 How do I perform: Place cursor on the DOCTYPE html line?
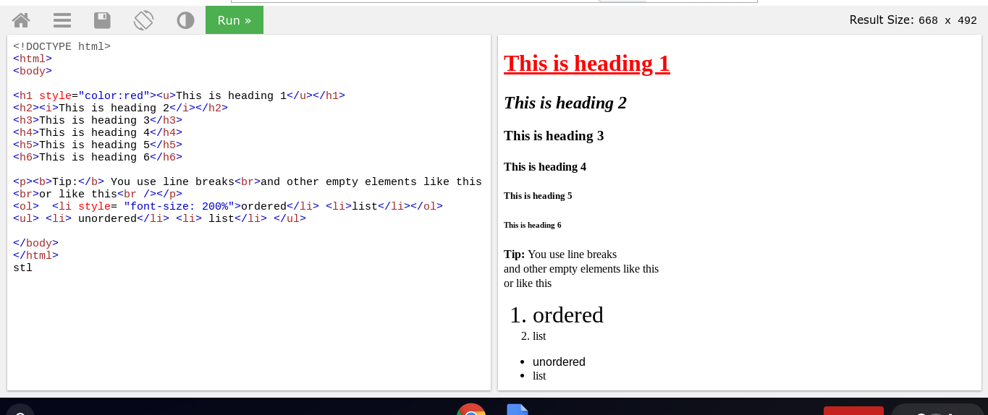click(62, 46)
